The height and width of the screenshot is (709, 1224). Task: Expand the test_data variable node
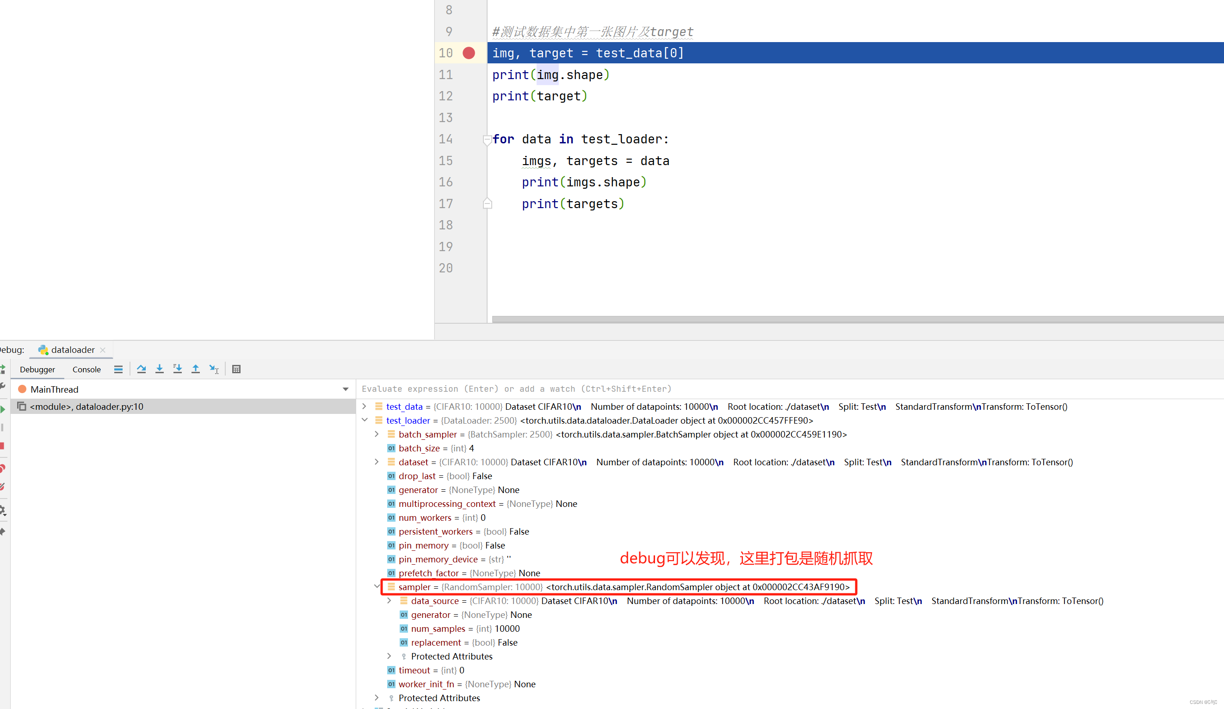pyautogui.click(x=365, y=407)
